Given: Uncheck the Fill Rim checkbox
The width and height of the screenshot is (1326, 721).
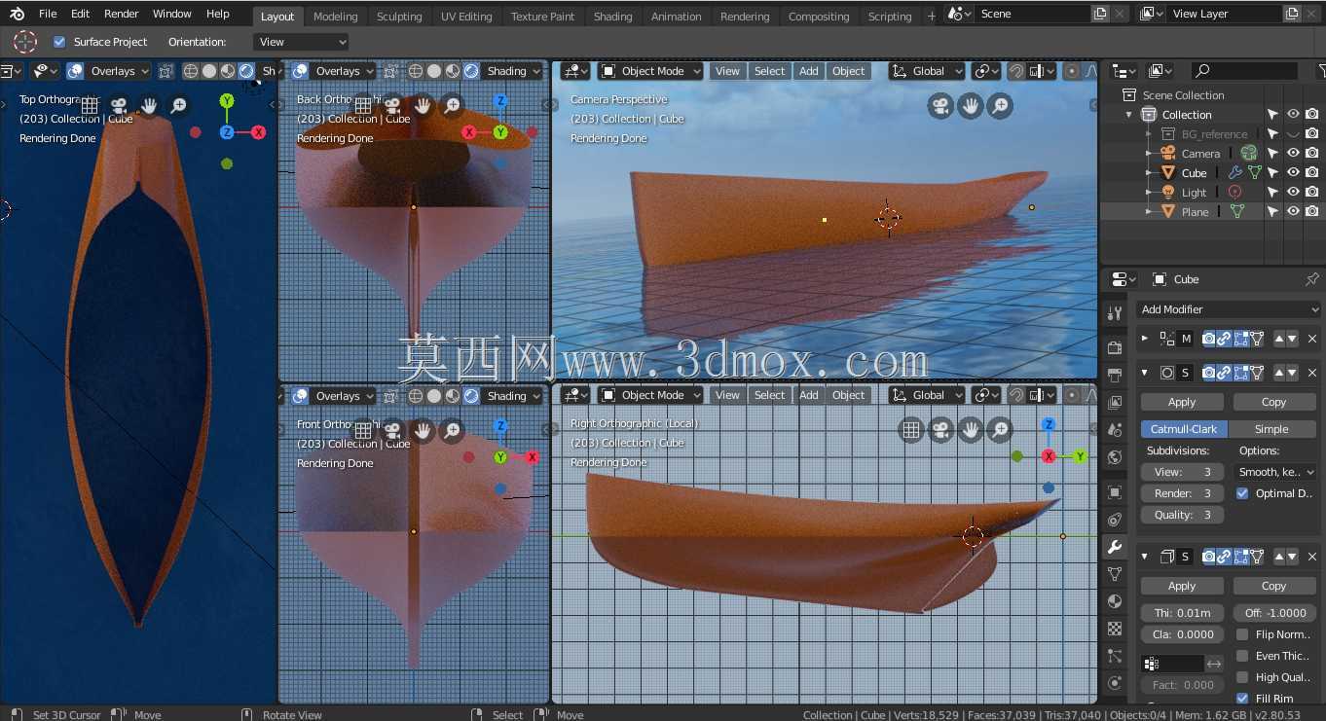Looking at the screenshot, I should [1242, 699].
